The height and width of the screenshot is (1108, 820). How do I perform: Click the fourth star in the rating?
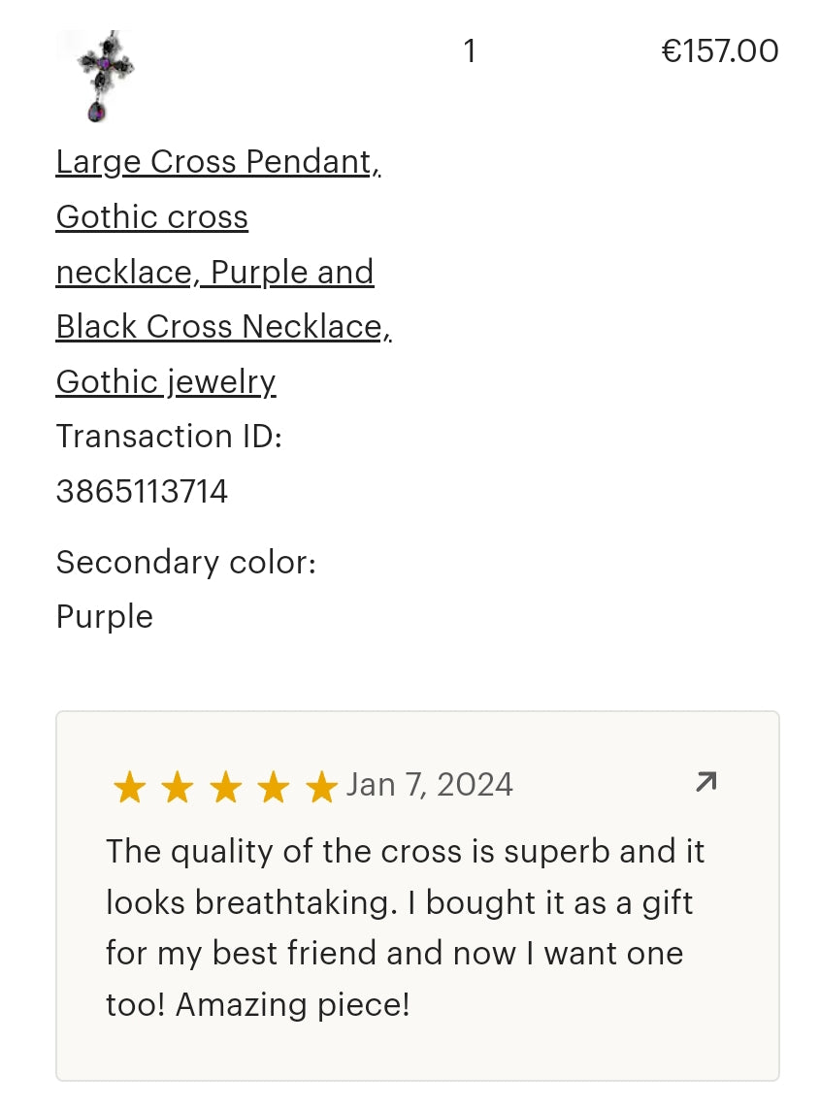[x=273, y=787]
